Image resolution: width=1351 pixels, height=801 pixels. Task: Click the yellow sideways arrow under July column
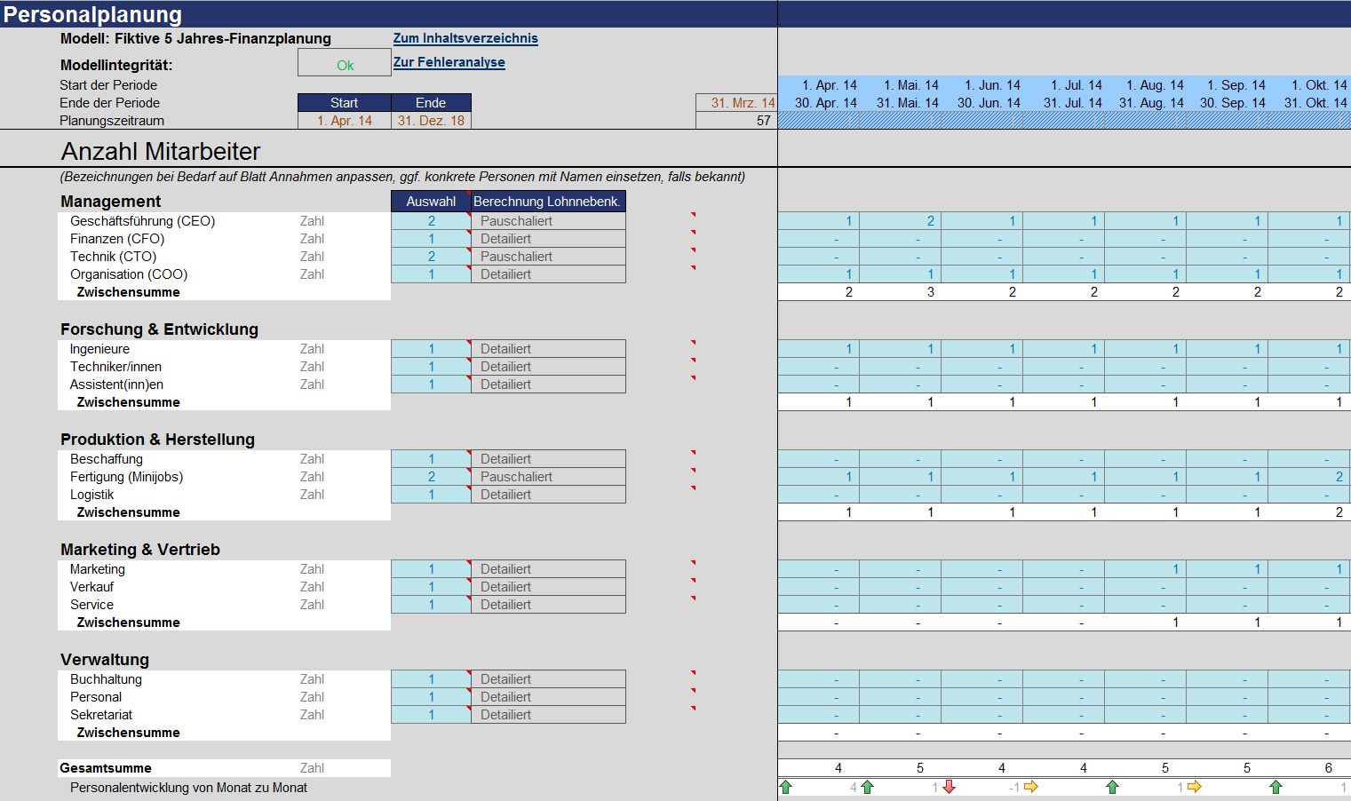[1030, 787]
